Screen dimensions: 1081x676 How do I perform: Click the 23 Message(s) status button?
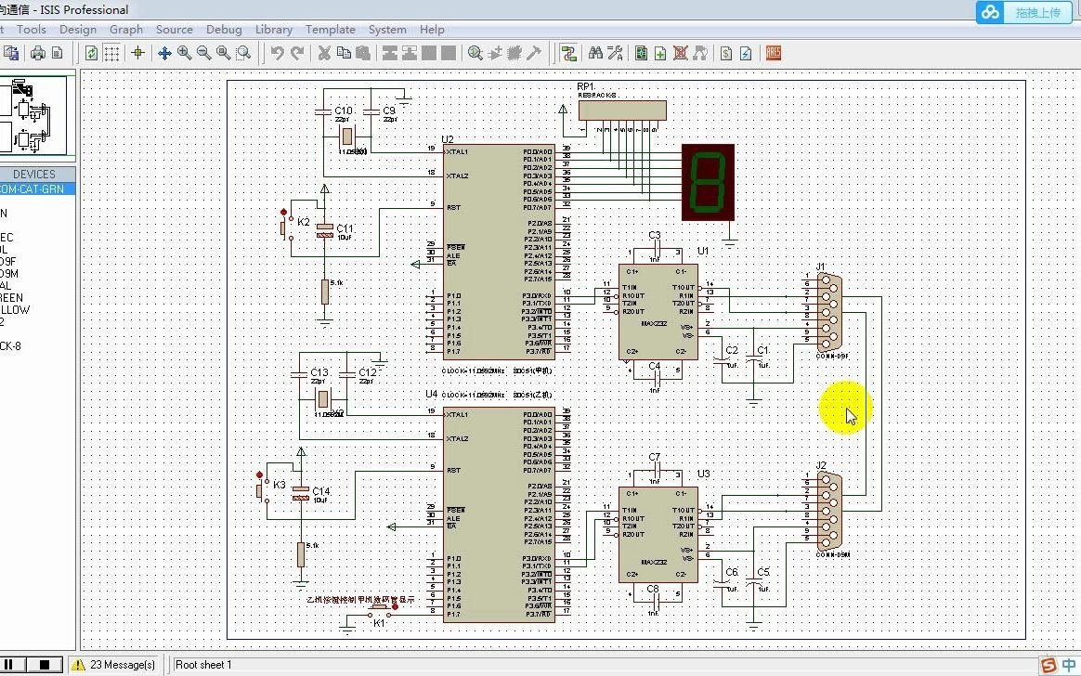(x=114, y=664)
